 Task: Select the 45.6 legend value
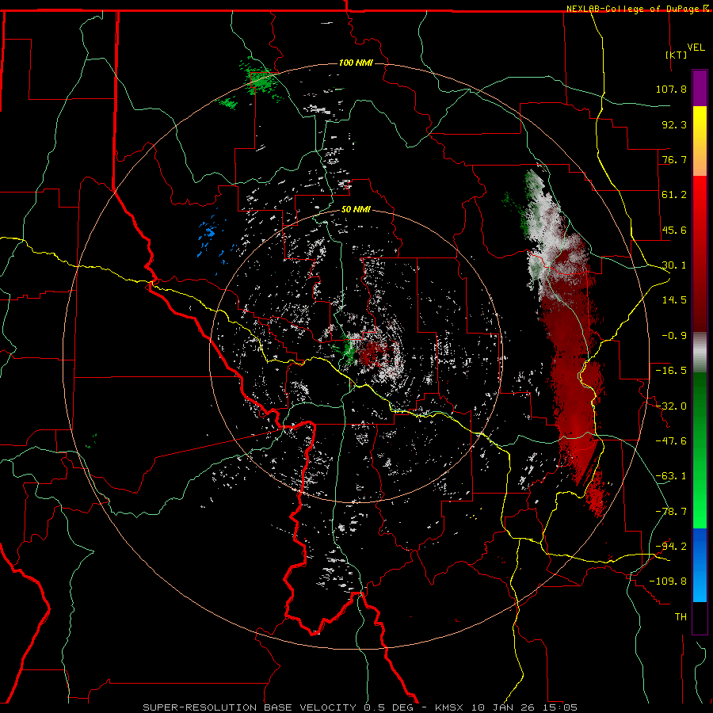click(674, 230)
